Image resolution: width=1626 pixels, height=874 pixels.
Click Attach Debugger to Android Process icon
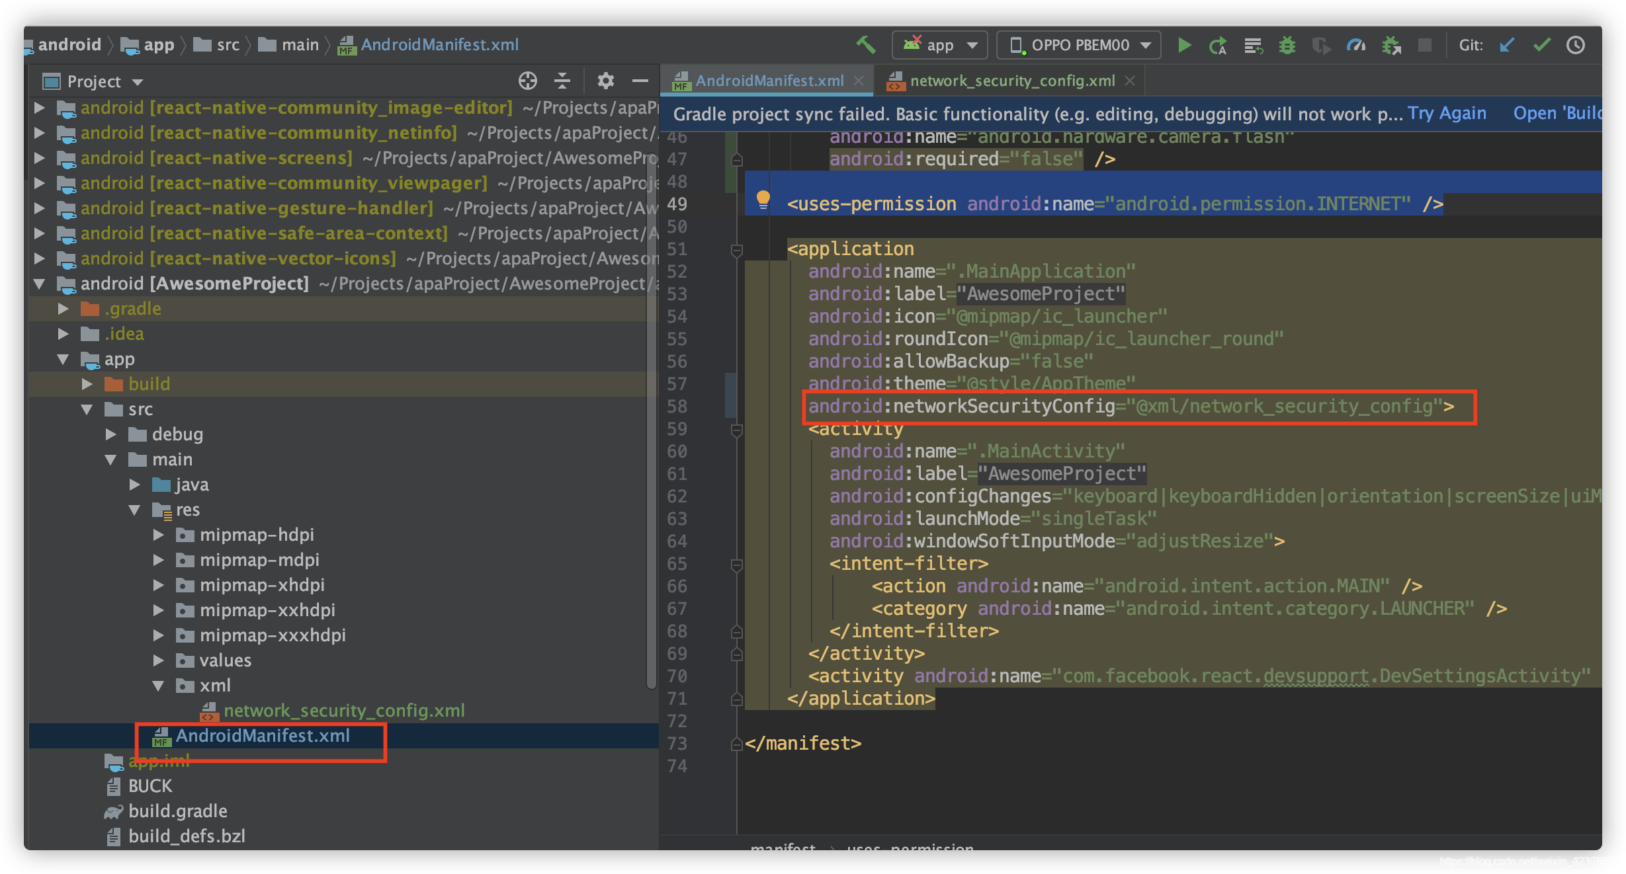[x=1391, y=46]
